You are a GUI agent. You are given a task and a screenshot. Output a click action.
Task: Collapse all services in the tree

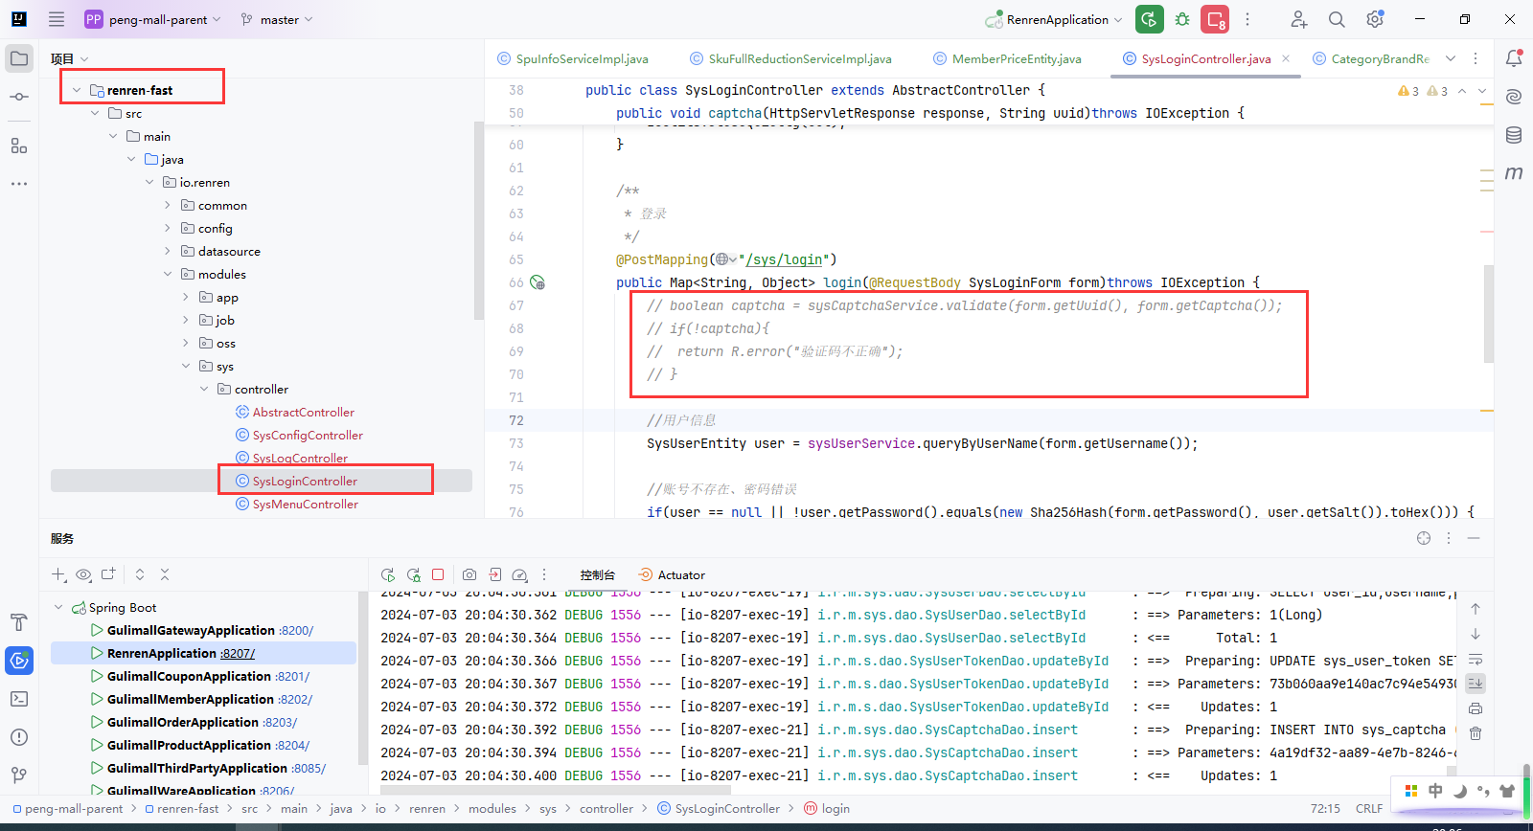(165, 574)
